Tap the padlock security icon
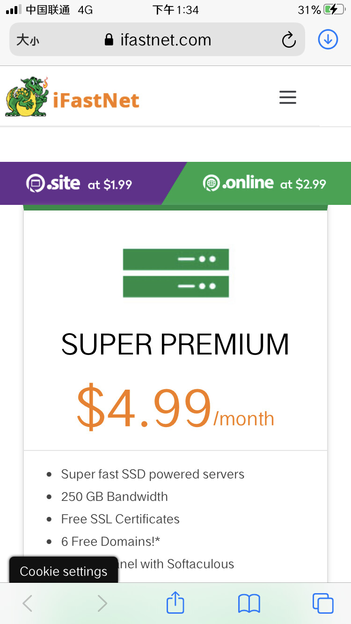This screenshot has width=351, height=624. [x=109, y=40]
